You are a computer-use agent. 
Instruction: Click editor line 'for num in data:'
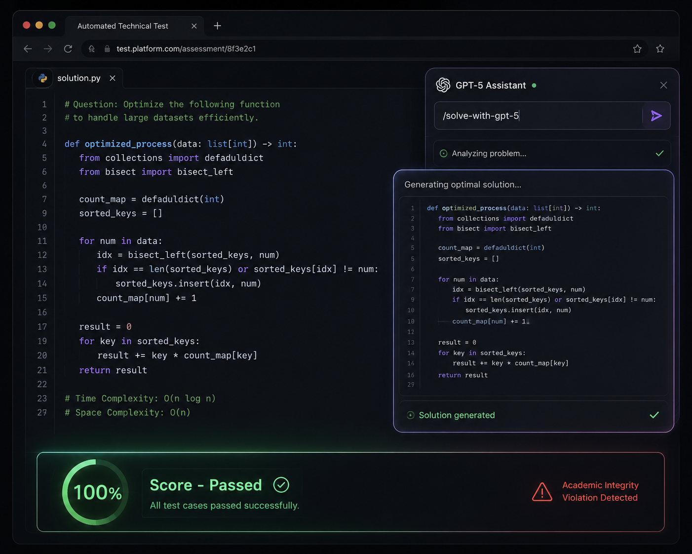tap(120, 241)
